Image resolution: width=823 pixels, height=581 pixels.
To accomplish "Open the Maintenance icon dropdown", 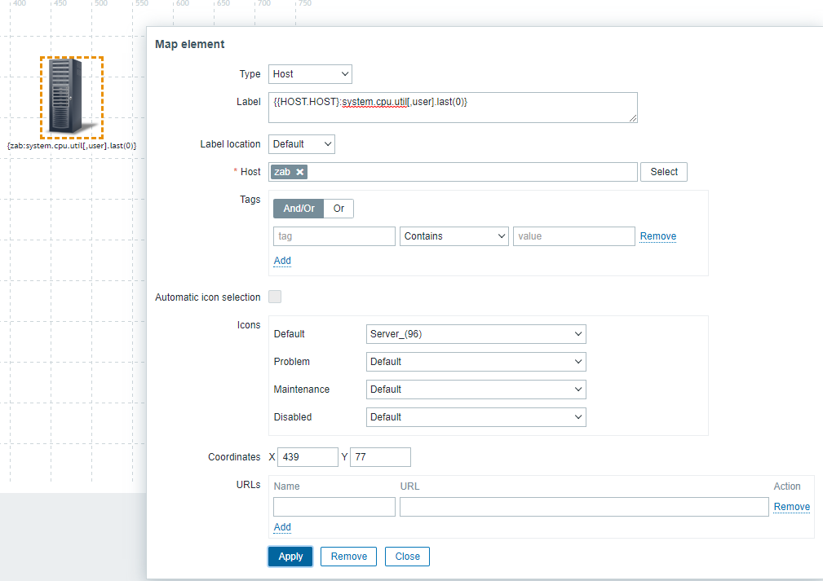I will pyautogui.click(x=476, y=390).
